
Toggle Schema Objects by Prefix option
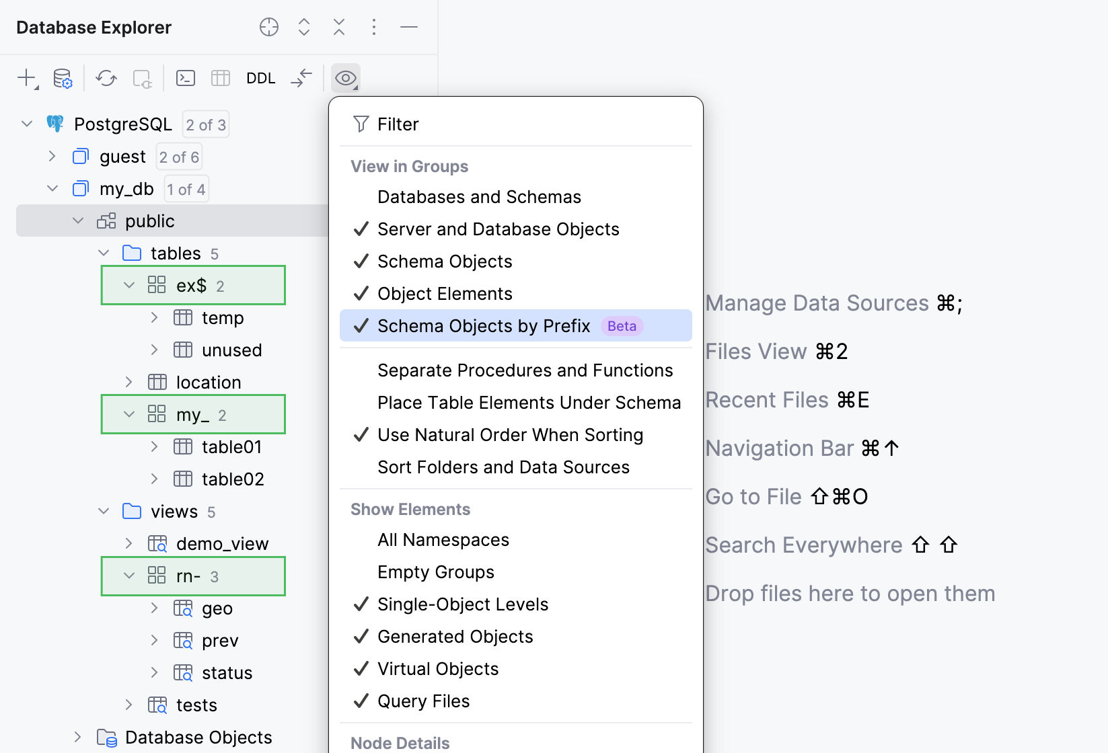(516, 325)
